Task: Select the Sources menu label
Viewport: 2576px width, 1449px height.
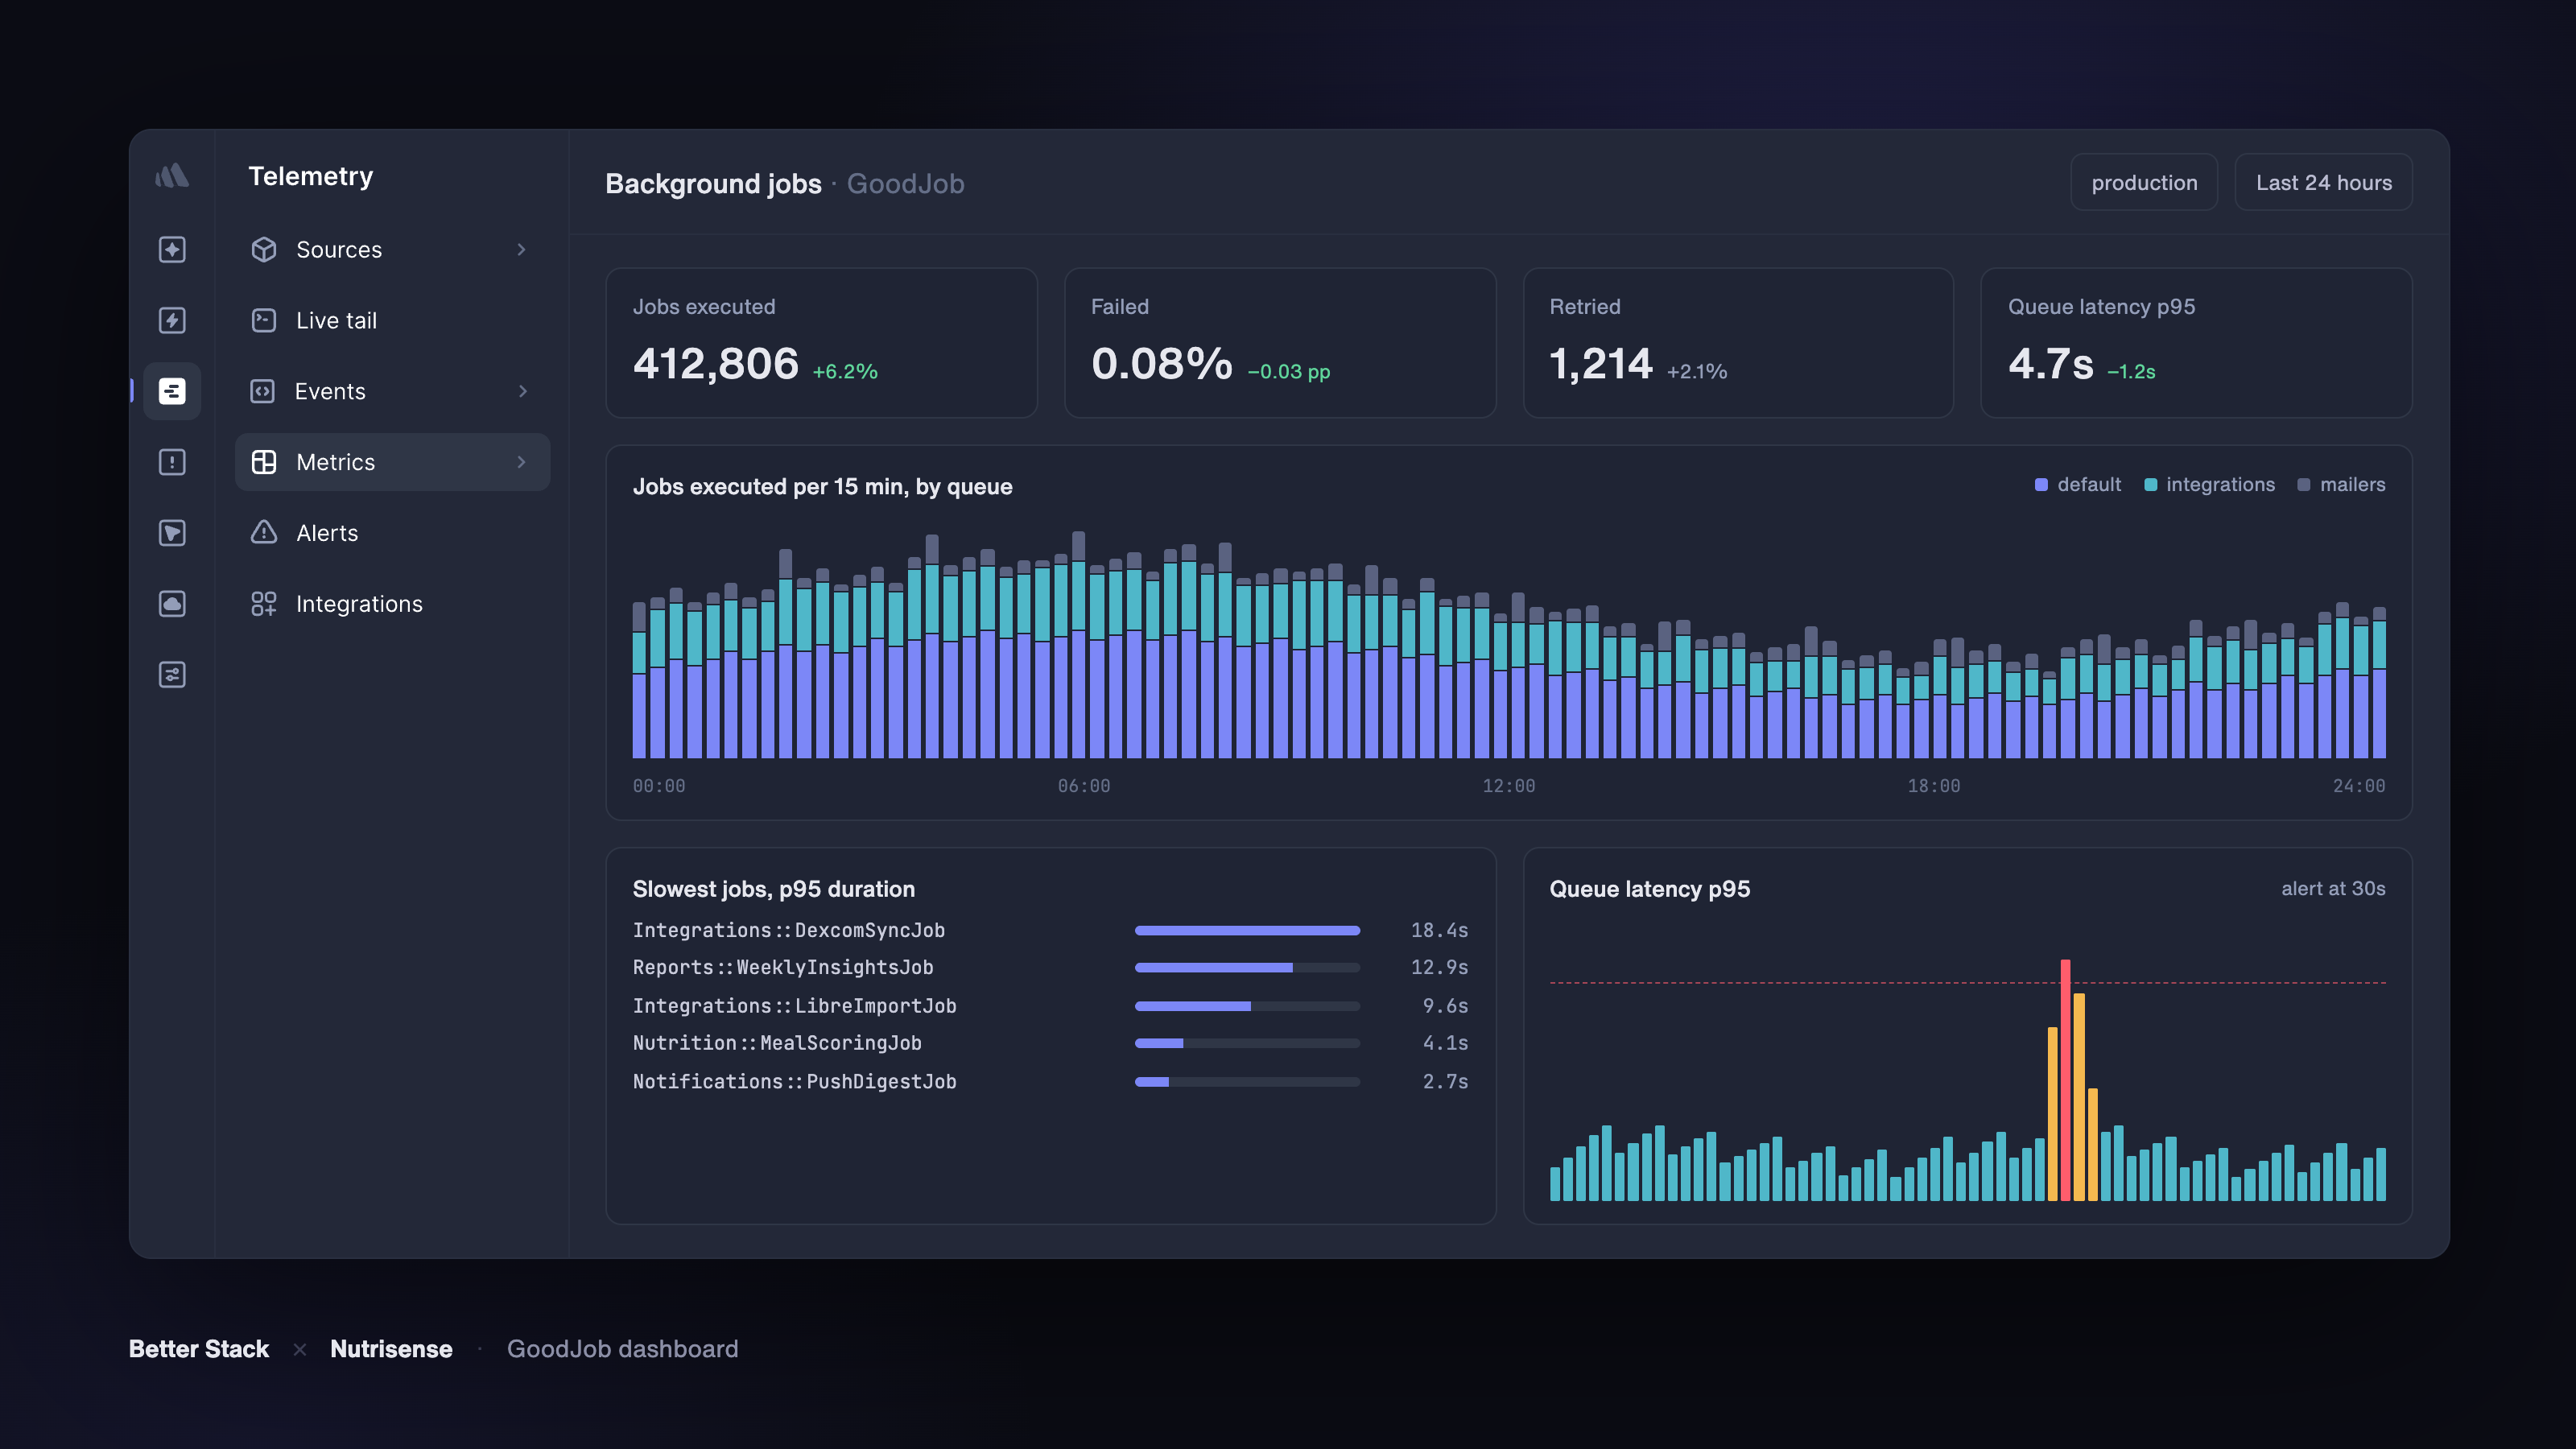Action: tap(339, 249)
